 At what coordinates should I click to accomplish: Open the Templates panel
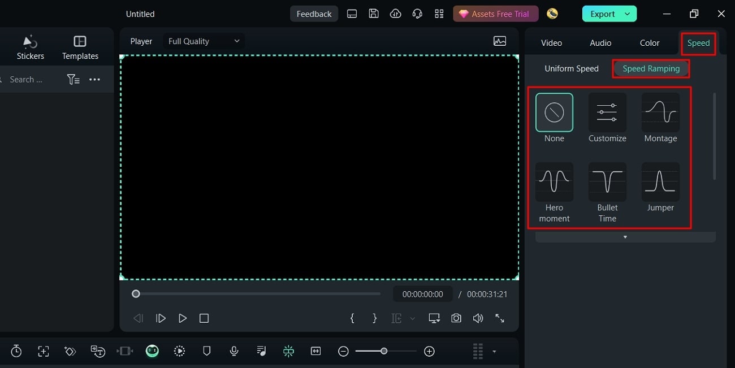[80, 48]
